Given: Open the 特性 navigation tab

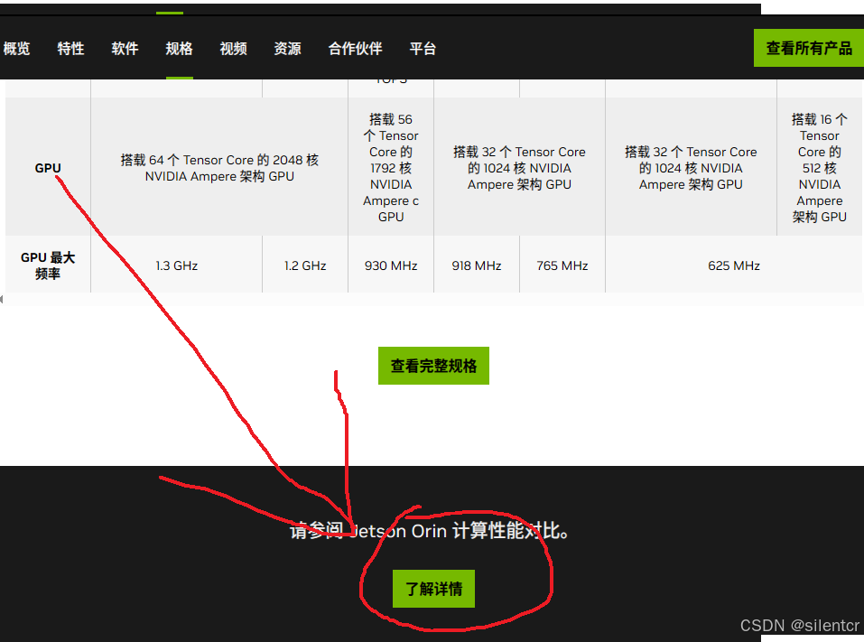Looking at the screenshot, I should pos(70,49).
